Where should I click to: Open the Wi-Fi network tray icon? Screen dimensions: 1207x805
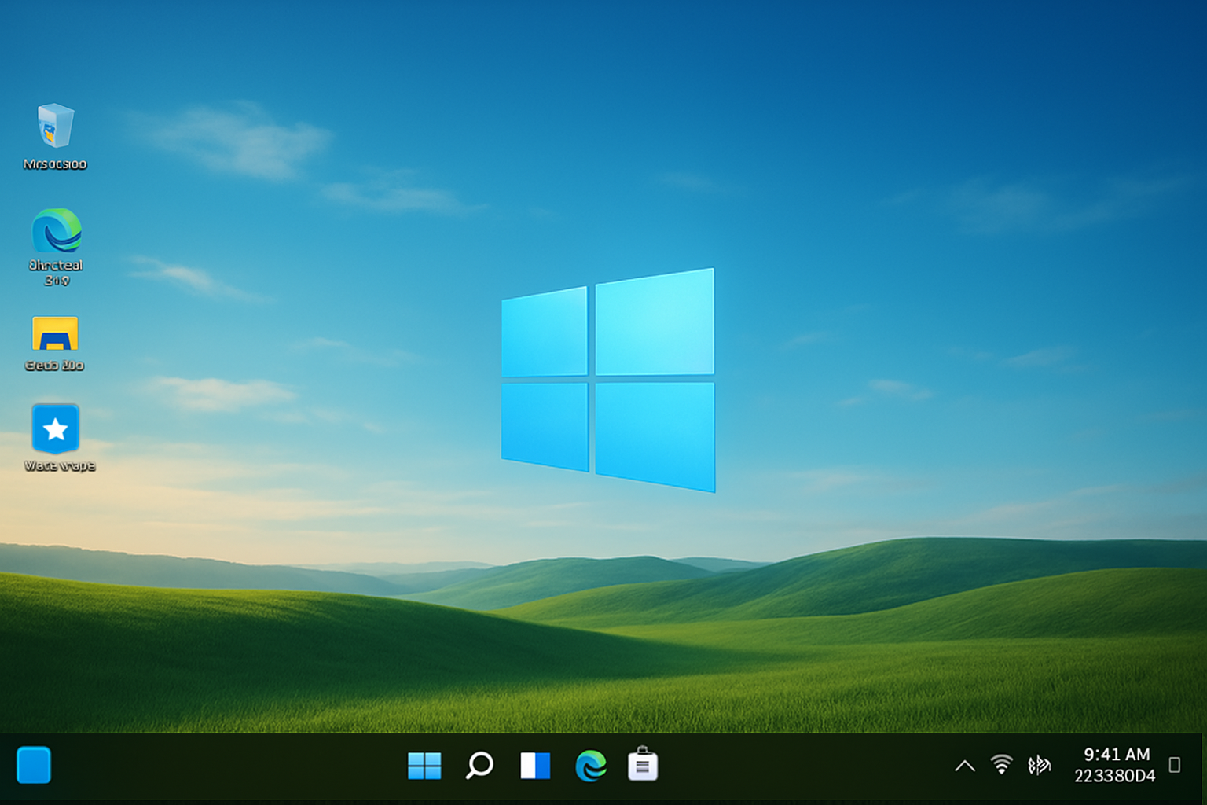[x=1001, y=764]
